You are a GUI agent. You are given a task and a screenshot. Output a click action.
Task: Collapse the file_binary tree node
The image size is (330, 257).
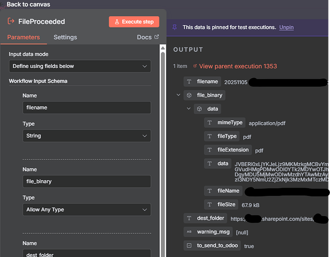click(x=178, y=95)
